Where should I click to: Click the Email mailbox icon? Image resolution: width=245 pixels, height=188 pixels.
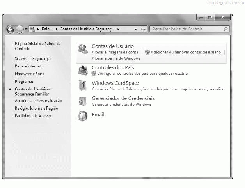[x=82, y=116]
